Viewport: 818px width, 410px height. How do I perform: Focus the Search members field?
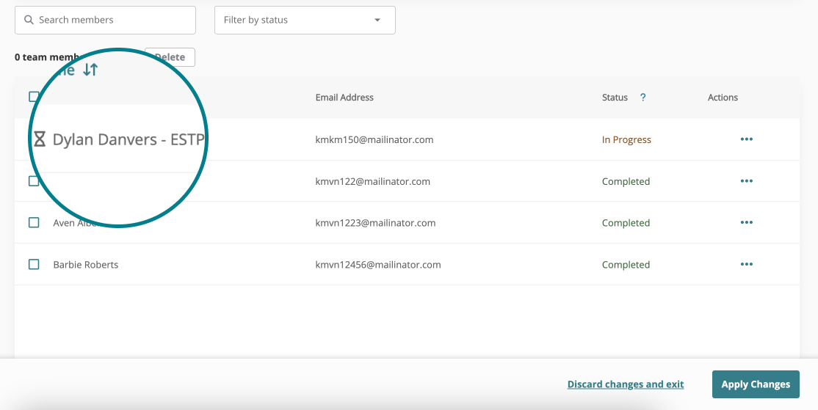106,20
